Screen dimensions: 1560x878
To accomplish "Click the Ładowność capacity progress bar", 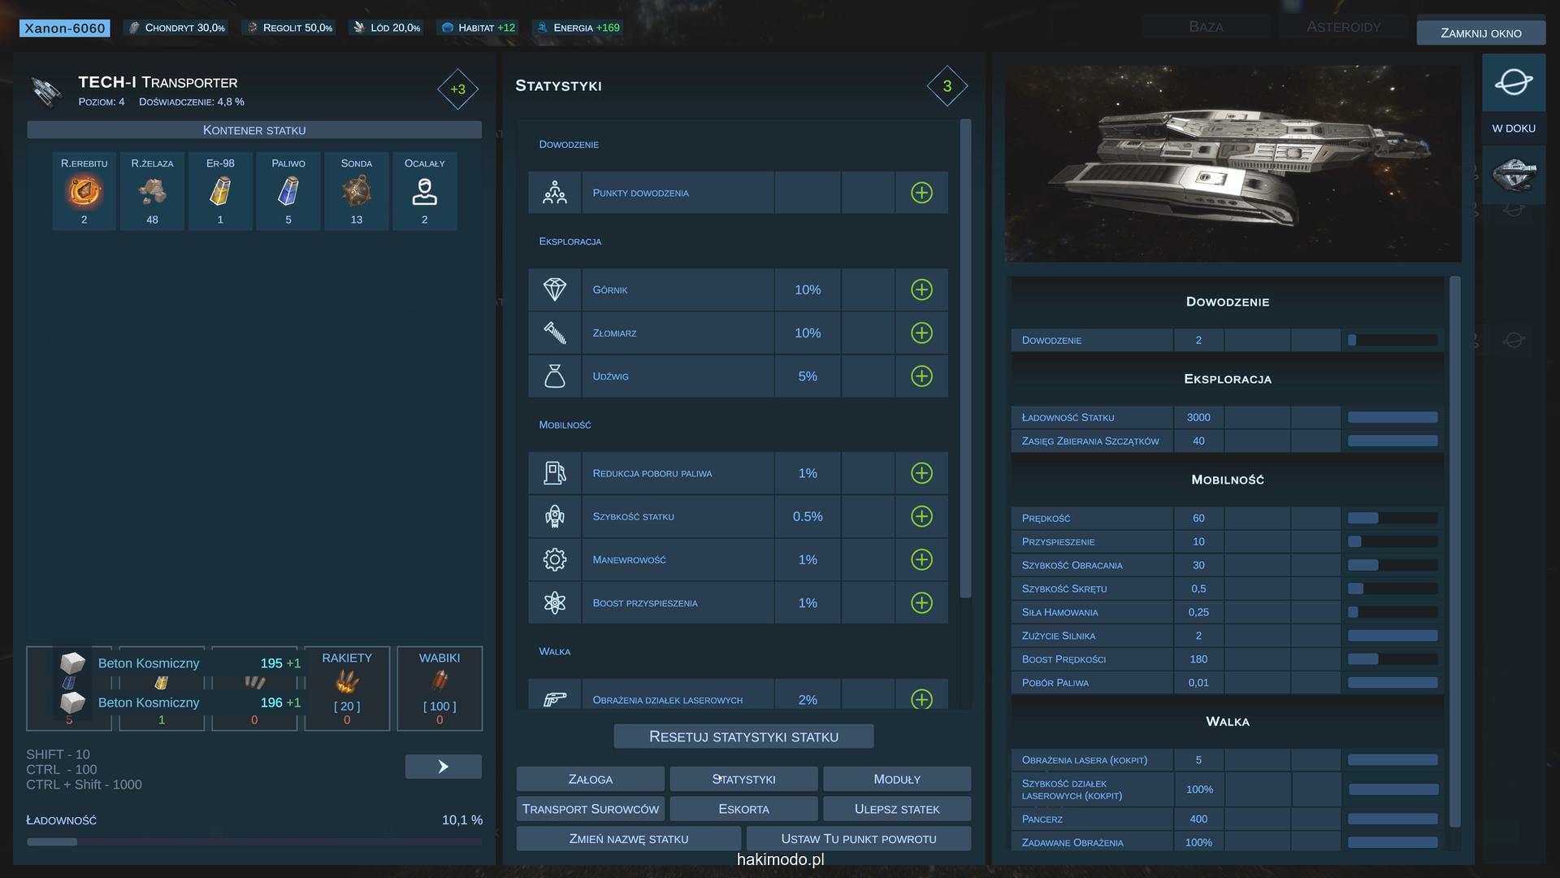I will tap(254, 842).
